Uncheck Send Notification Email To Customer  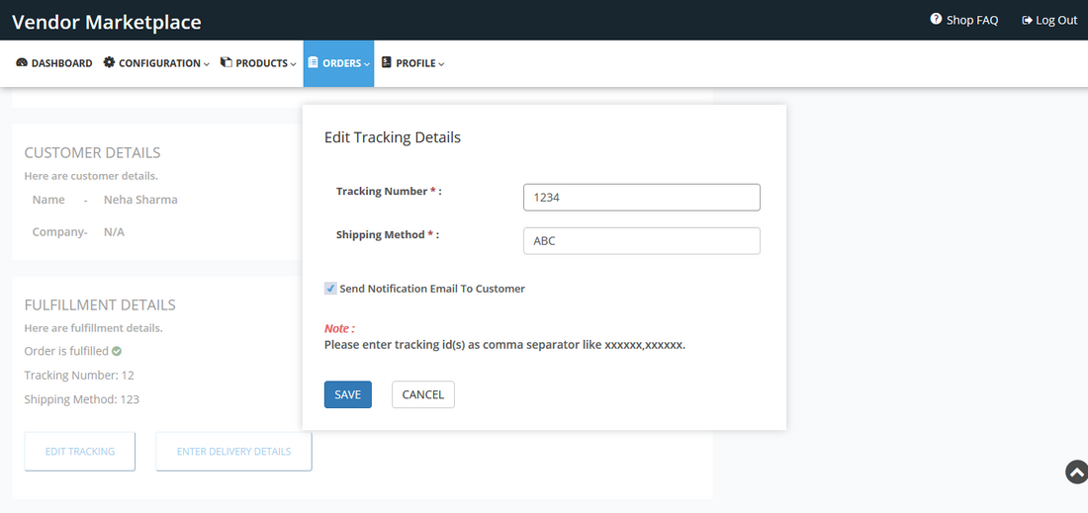pos(330,289)
